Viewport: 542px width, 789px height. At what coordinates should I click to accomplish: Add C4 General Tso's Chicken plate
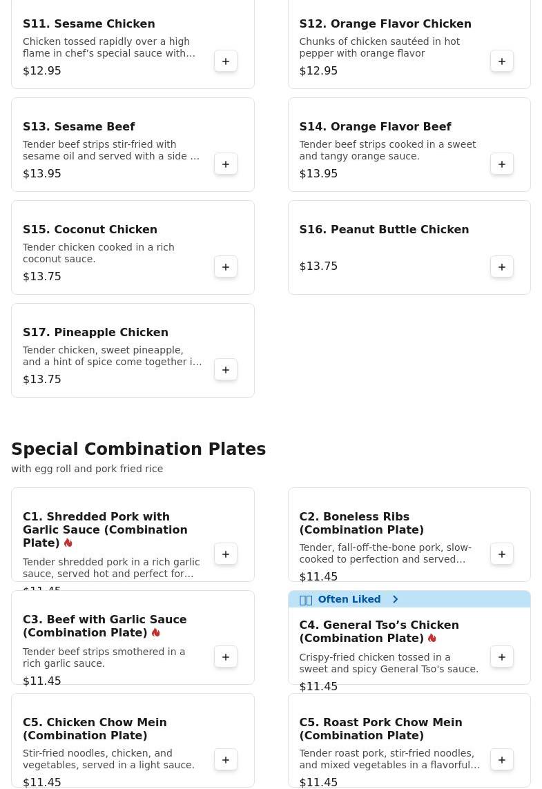(x=502, y=657)
